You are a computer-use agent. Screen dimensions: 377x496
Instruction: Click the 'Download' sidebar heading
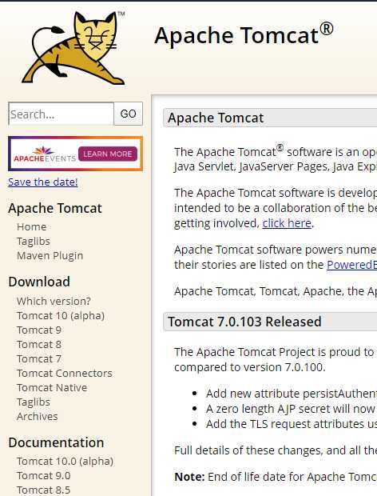[39, 282]
